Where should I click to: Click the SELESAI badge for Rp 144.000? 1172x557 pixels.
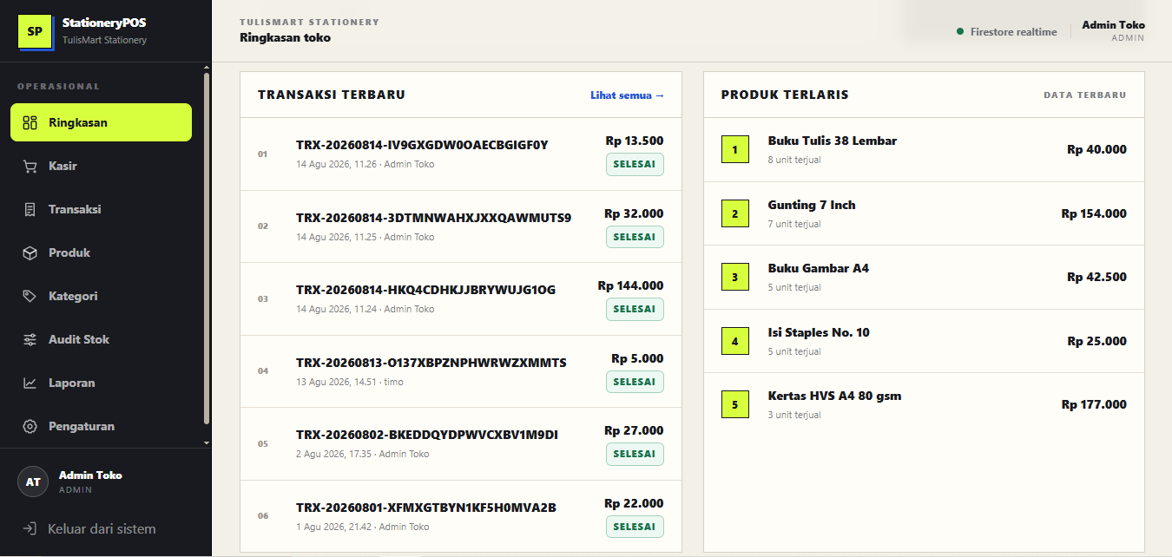(635, 310)
